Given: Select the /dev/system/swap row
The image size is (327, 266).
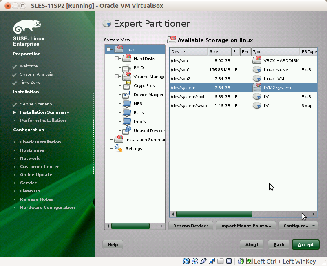Looking at the screenshot, I should 243,105.
